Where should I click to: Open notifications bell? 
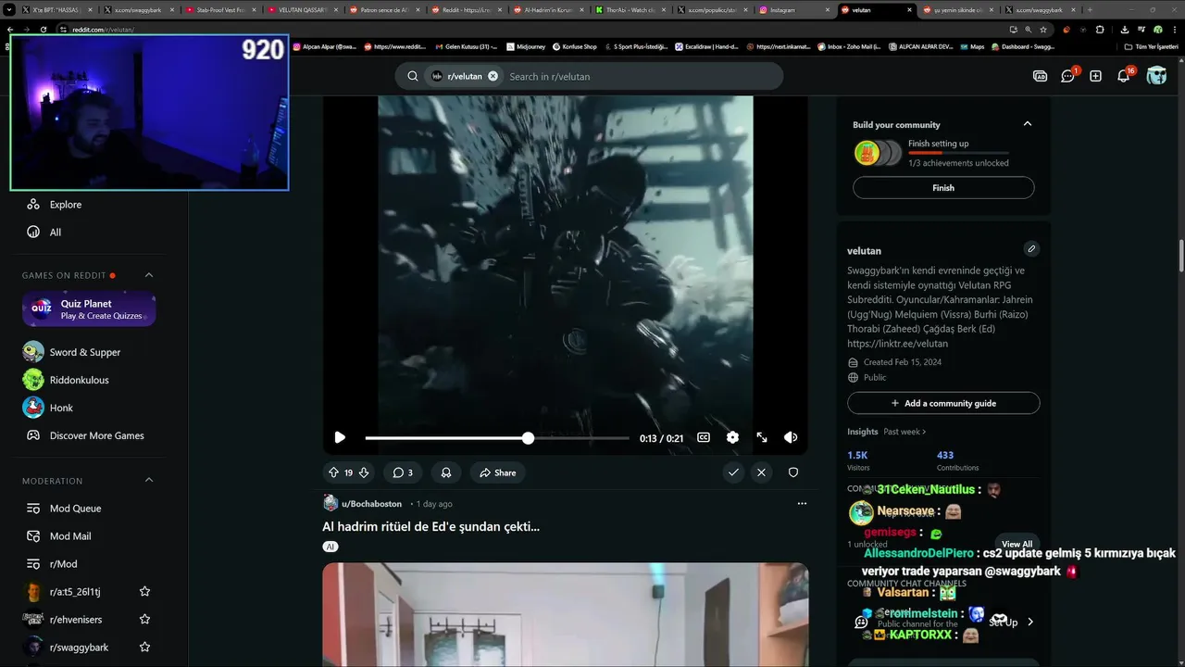[x=1123, y=76]
